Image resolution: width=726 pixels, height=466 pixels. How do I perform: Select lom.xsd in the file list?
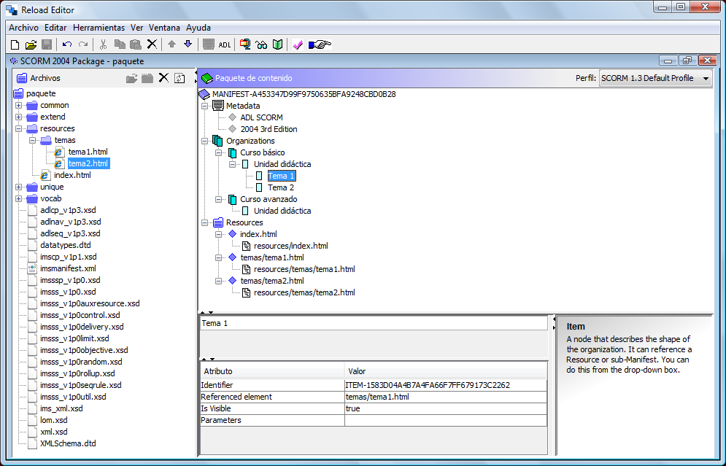point(54,420)
